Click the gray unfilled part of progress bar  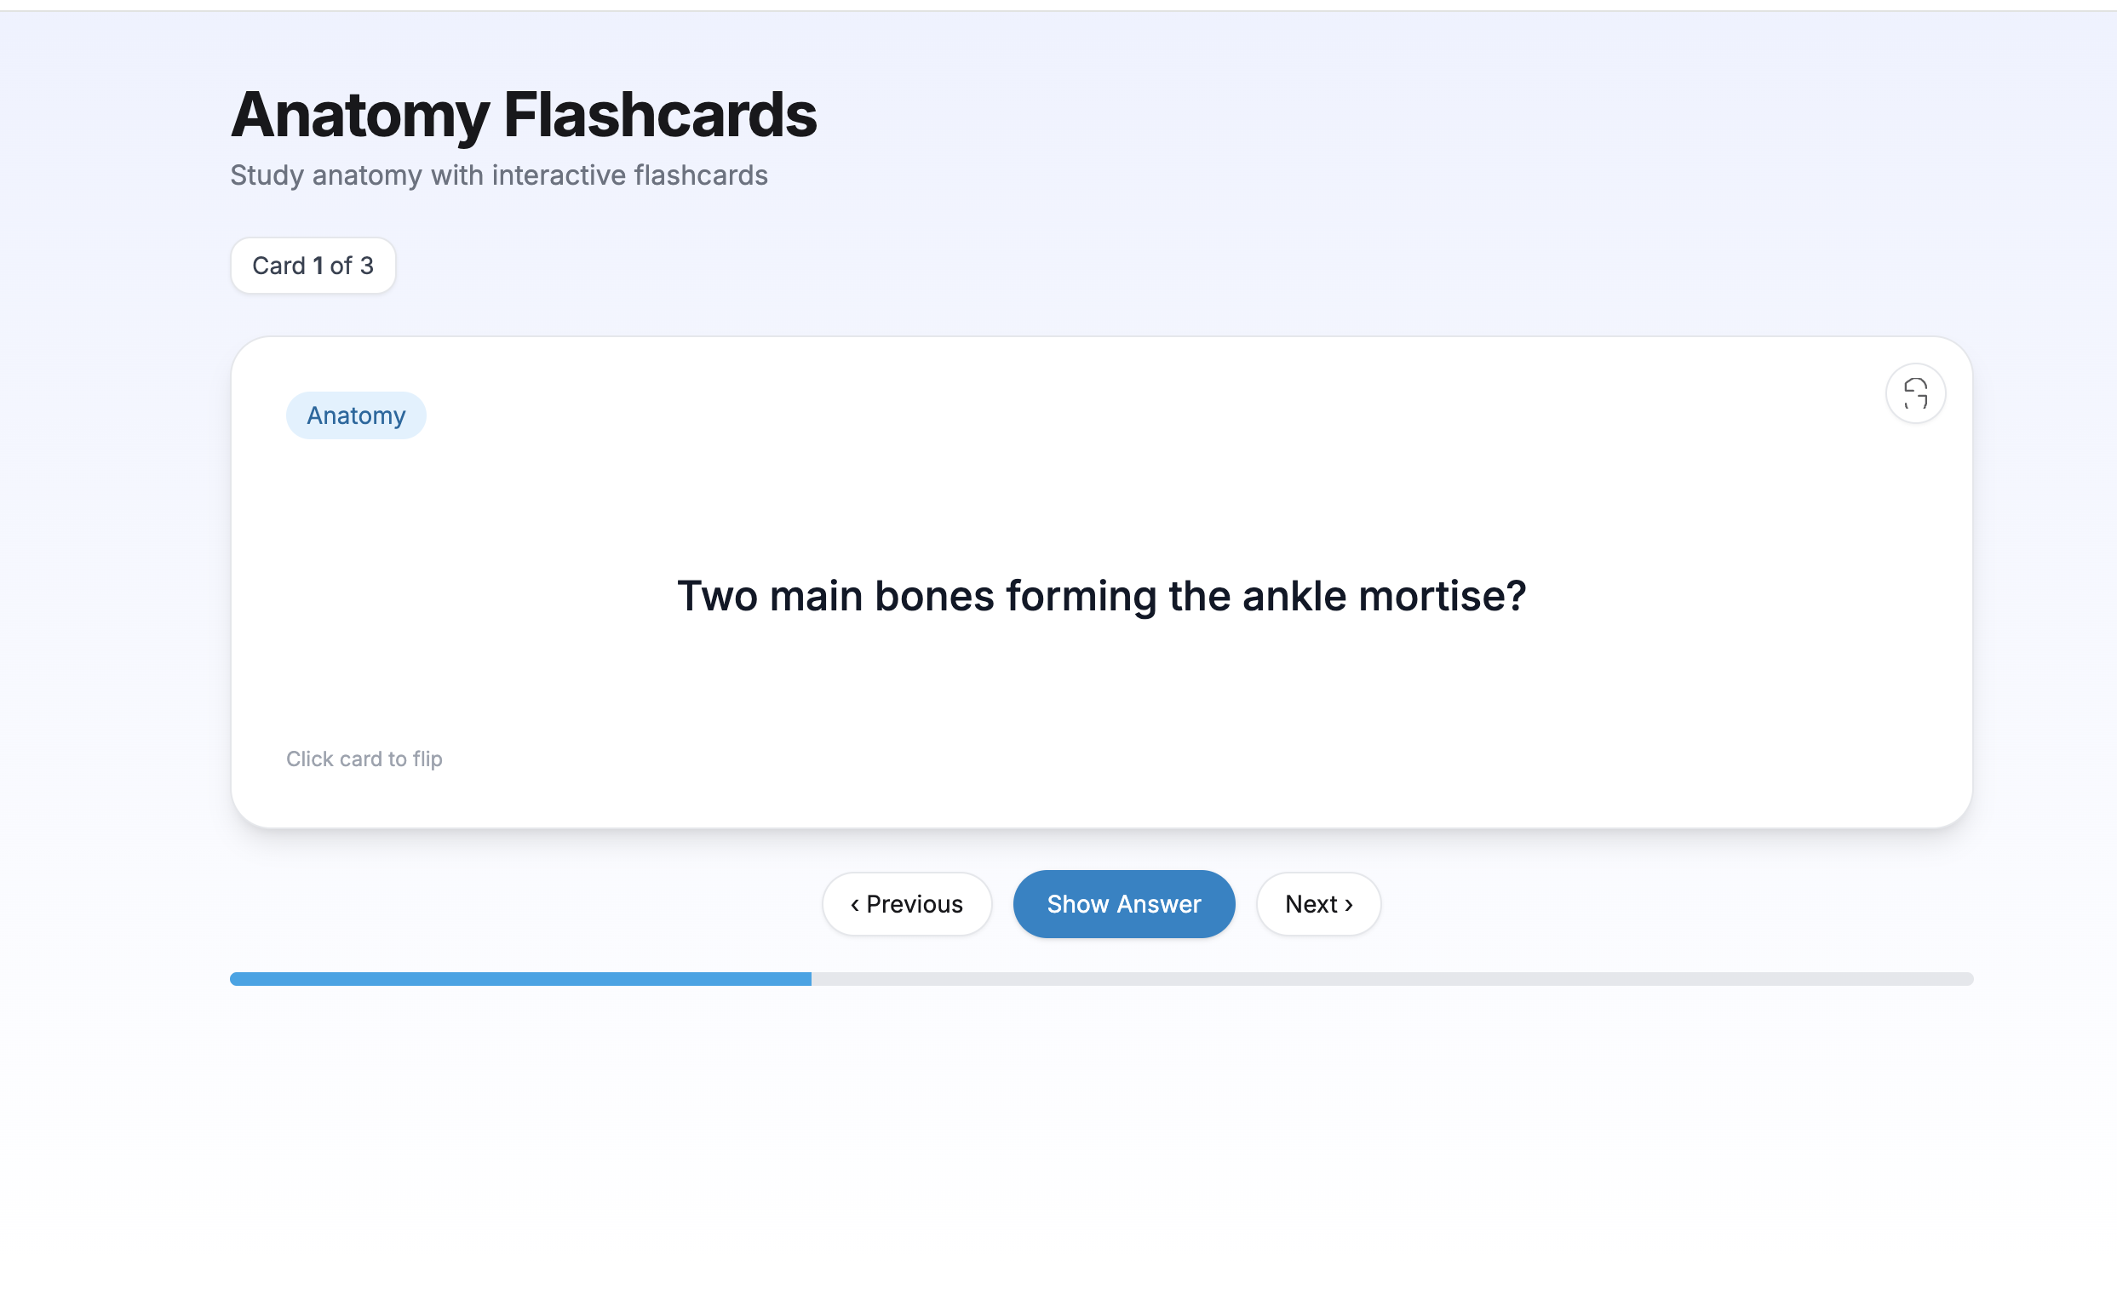pos(1391,979)
